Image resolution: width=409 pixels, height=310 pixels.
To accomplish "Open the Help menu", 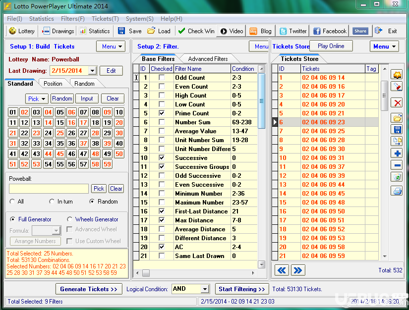I will point(172,19).
